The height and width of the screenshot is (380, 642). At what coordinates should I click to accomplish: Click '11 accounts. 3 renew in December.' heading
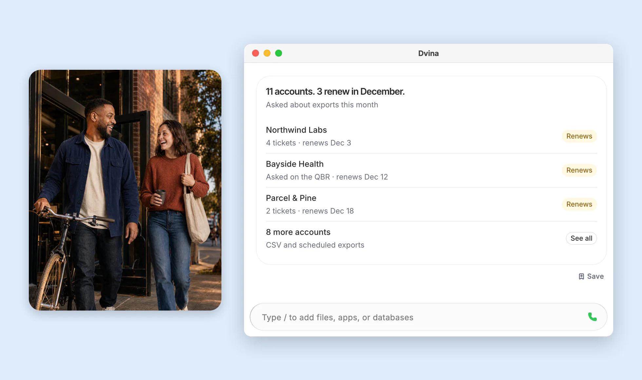[x=335, y=91]
